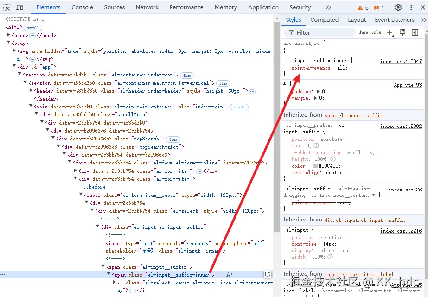
Task: Activate the inspect element picker icon
Action: (6, 7)
